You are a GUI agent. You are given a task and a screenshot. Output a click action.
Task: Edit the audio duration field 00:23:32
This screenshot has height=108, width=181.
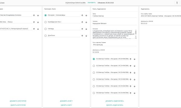point(161,23)
